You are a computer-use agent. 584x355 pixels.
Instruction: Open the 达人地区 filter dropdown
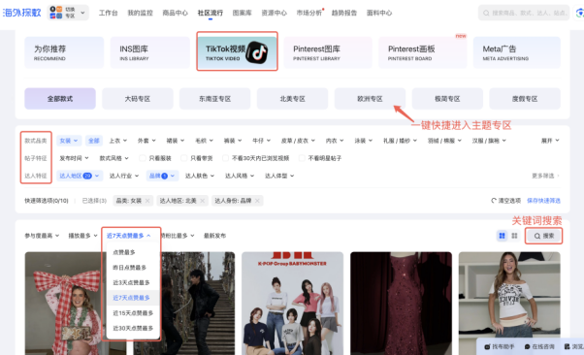pyautogui.click(x=80, y=176)
